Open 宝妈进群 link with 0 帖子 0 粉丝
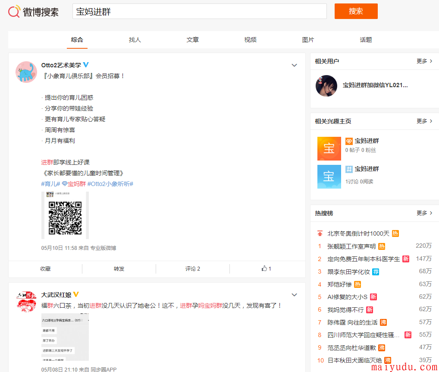Screen dimensions: 439x372 (367, 141)
